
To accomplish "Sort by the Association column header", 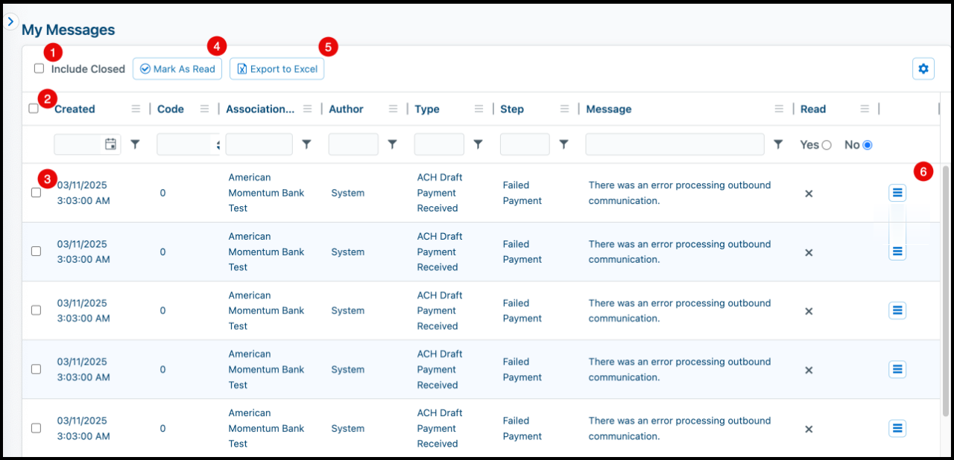I will (261, 109).
